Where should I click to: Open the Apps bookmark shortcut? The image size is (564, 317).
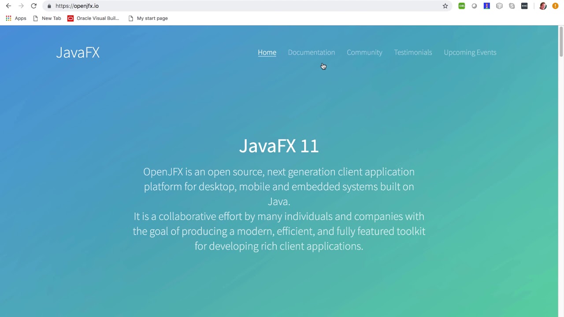16,18
